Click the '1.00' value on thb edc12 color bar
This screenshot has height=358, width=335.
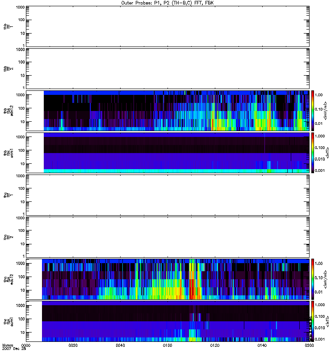pos(319,95)
